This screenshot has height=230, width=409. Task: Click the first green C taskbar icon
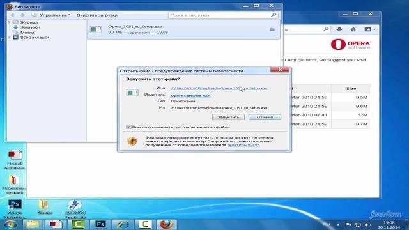tap(78, 224)
